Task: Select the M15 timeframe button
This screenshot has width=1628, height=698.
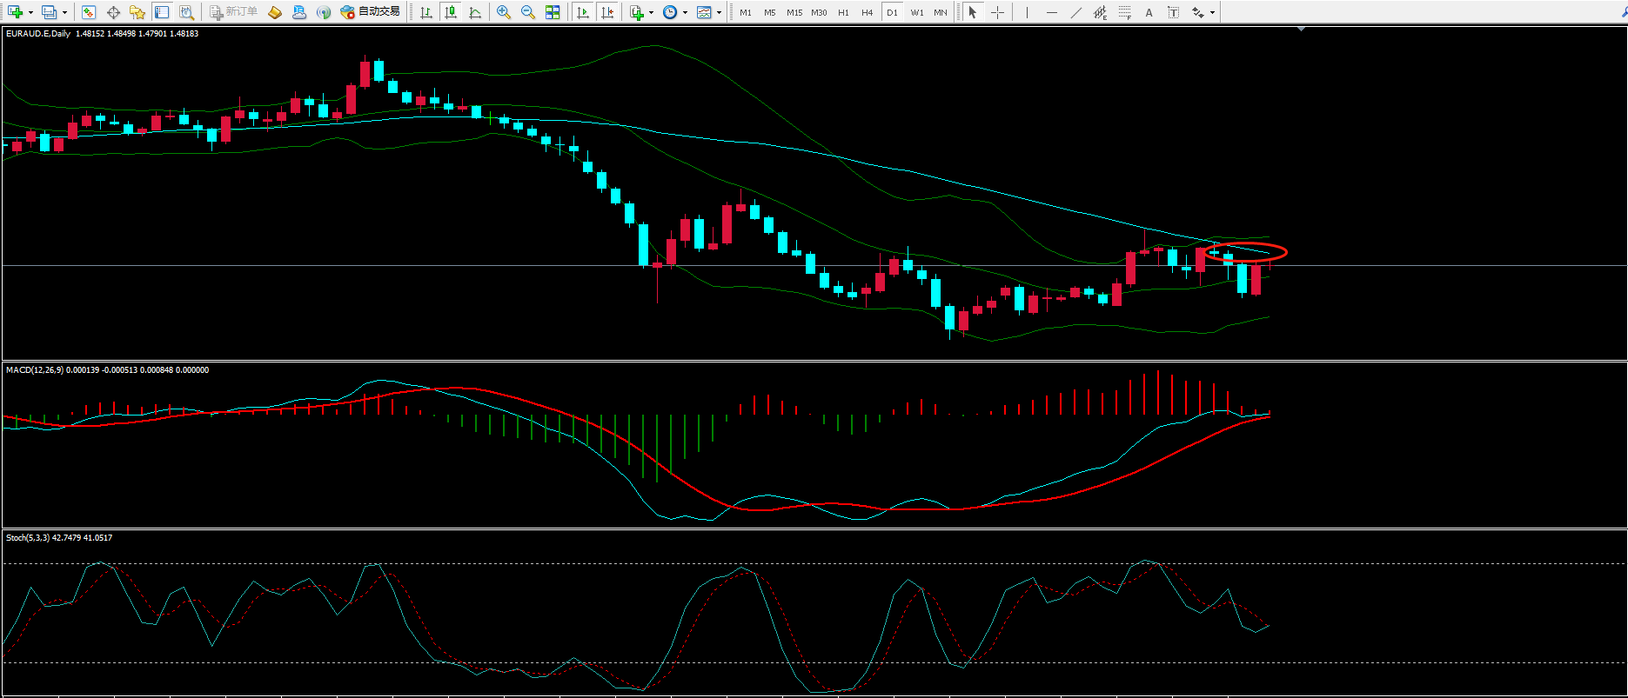Action: tap(794, 12)
